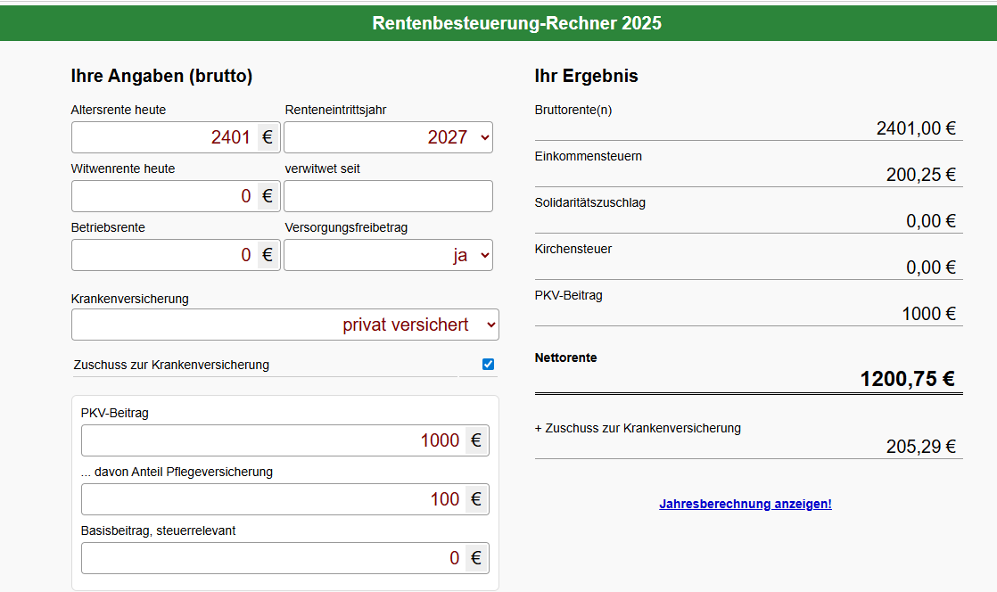This screenshot has height=592, width=997.
Task: Expand the Versorgungsfreibetrag dropdown
Action: coord(388,255)
